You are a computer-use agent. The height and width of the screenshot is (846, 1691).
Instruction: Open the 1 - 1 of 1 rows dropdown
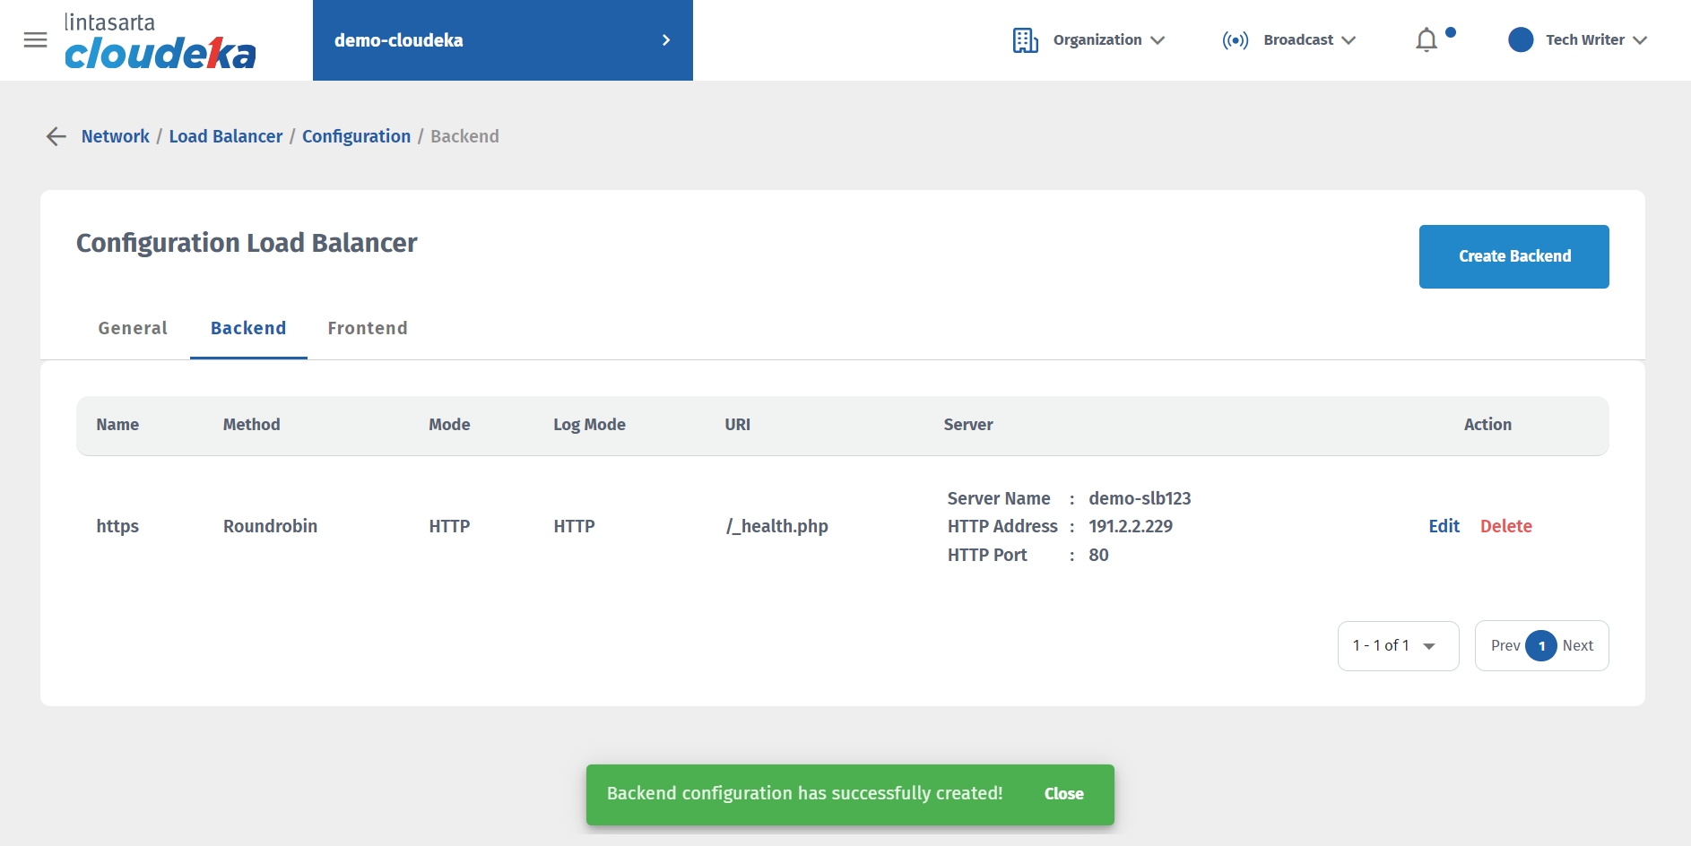tap(1398, 646)
